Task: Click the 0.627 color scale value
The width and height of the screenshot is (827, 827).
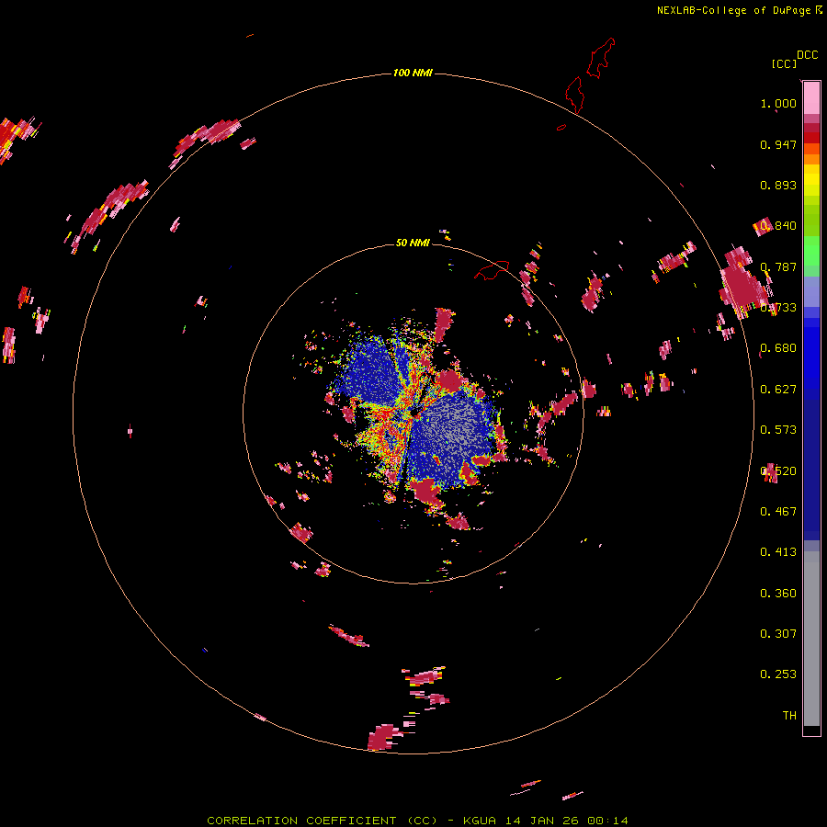Action: pos(778,390)
